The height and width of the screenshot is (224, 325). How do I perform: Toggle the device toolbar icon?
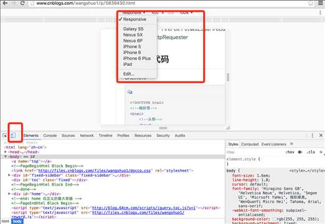tap(13, 136)
